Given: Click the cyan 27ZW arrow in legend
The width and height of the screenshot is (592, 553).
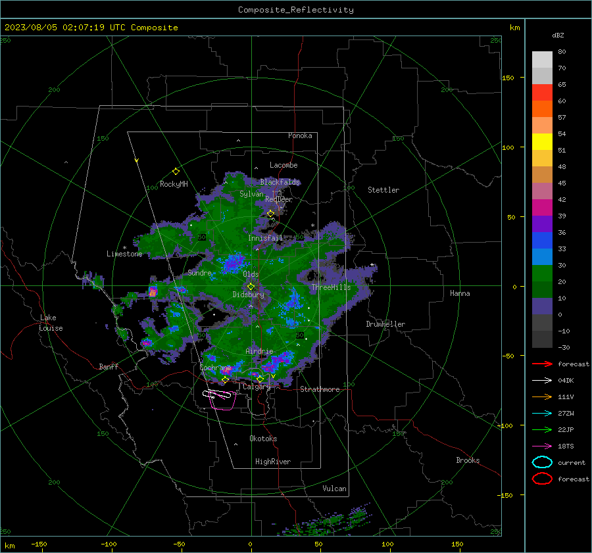Looking at the screenshot, I should click(x=542, y=414).
